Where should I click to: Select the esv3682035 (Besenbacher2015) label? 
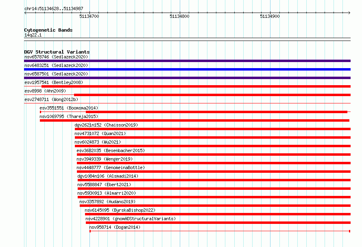(111, 150)
